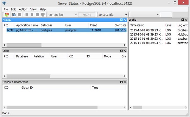190x117 pixels.
Task: Click Prepared Transactions right scroll arrow
Action: pos(124,107)
